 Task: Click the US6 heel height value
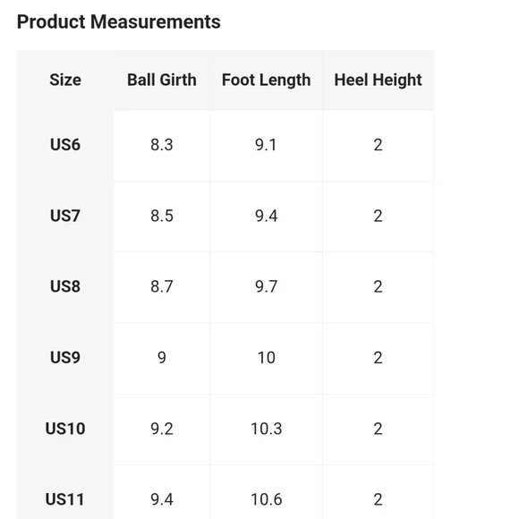pyautogui.click(x=378, y=145)
